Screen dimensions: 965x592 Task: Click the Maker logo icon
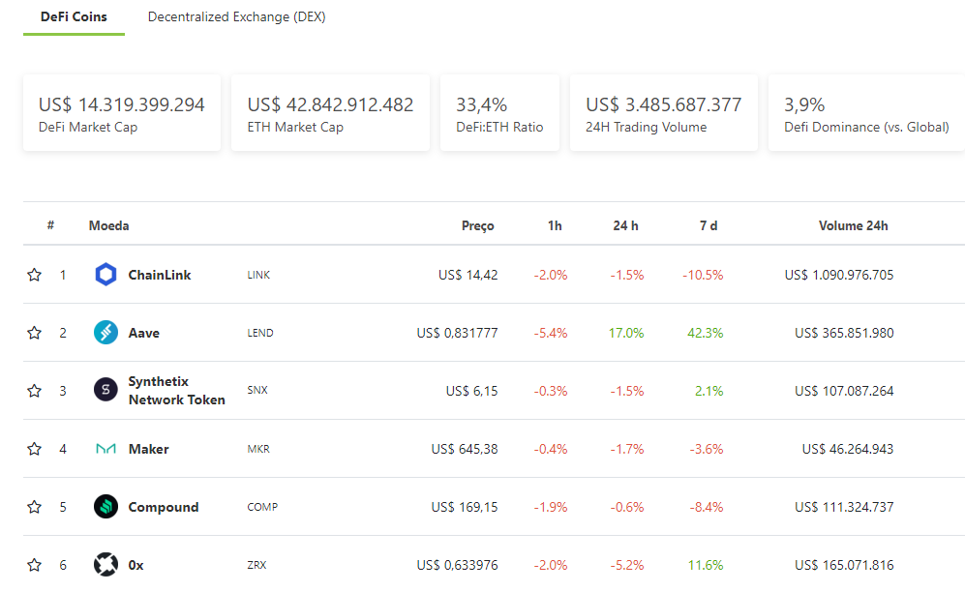tap(106, 449)
